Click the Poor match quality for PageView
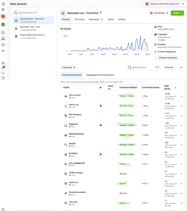187x211 pixels. pyautogui.click(x=145, y=125)
